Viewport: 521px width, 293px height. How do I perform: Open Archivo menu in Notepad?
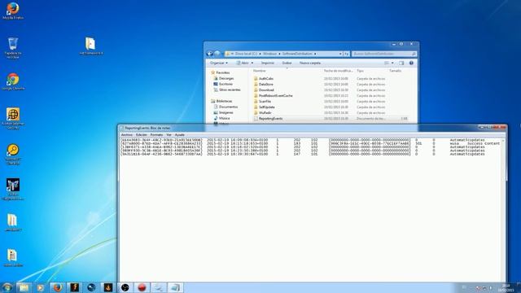127,134
